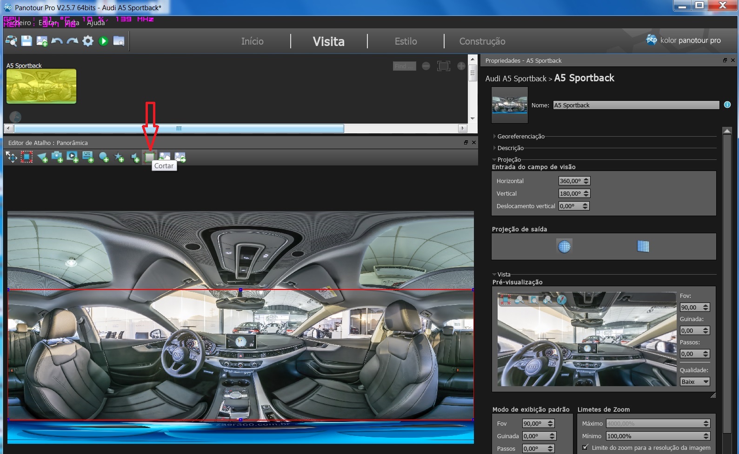The width and height of the screenshot is (739, 454).
Task: Expand the Georeferenciação section
Action: pyautogui.click(x=494, y=136)
